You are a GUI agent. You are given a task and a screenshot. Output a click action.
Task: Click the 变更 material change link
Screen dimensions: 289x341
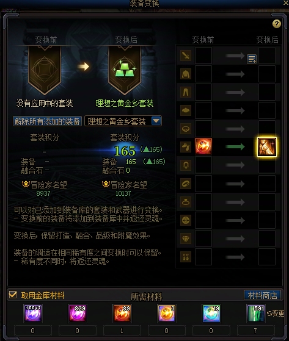[x=276, y=314]
